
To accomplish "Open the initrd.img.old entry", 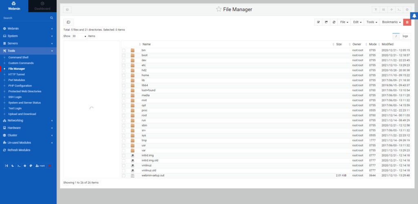I will click(150, 161).
